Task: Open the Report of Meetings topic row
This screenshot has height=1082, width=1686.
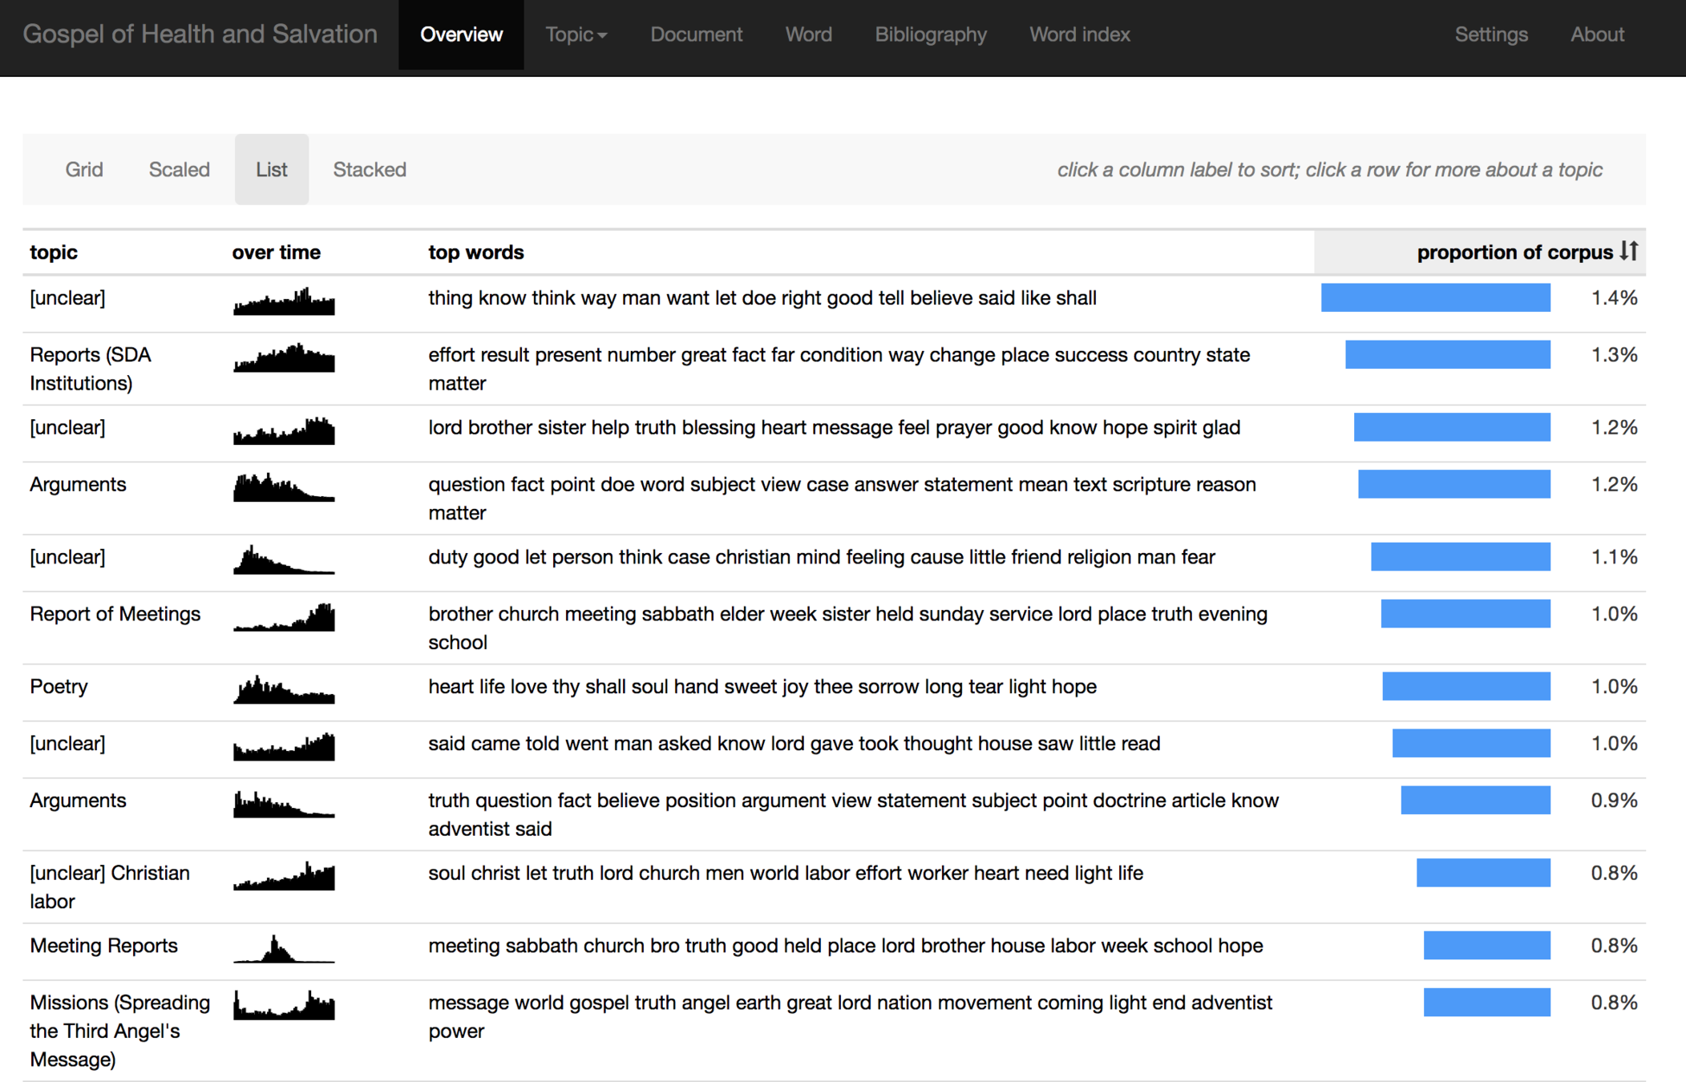Action: pyautogui.click(x=115, y=614)
